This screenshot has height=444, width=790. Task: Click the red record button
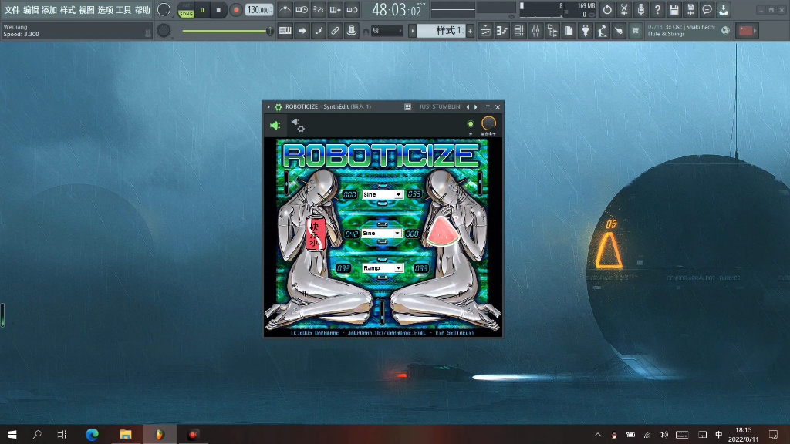[x=235, y=10]
